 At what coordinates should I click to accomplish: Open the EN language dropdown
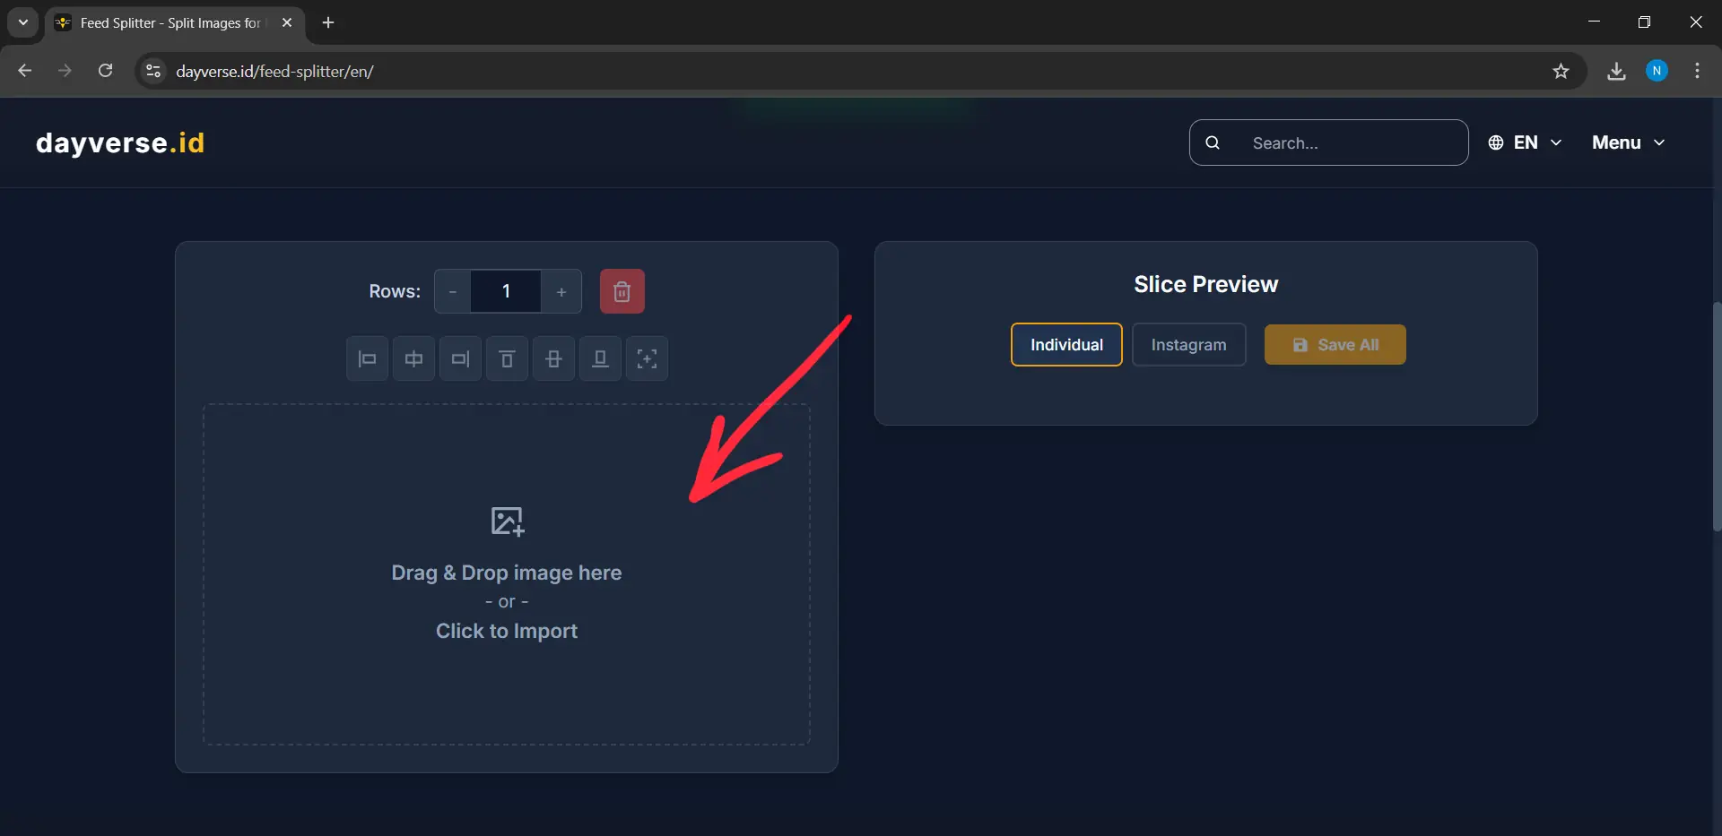coord(1525,142)
